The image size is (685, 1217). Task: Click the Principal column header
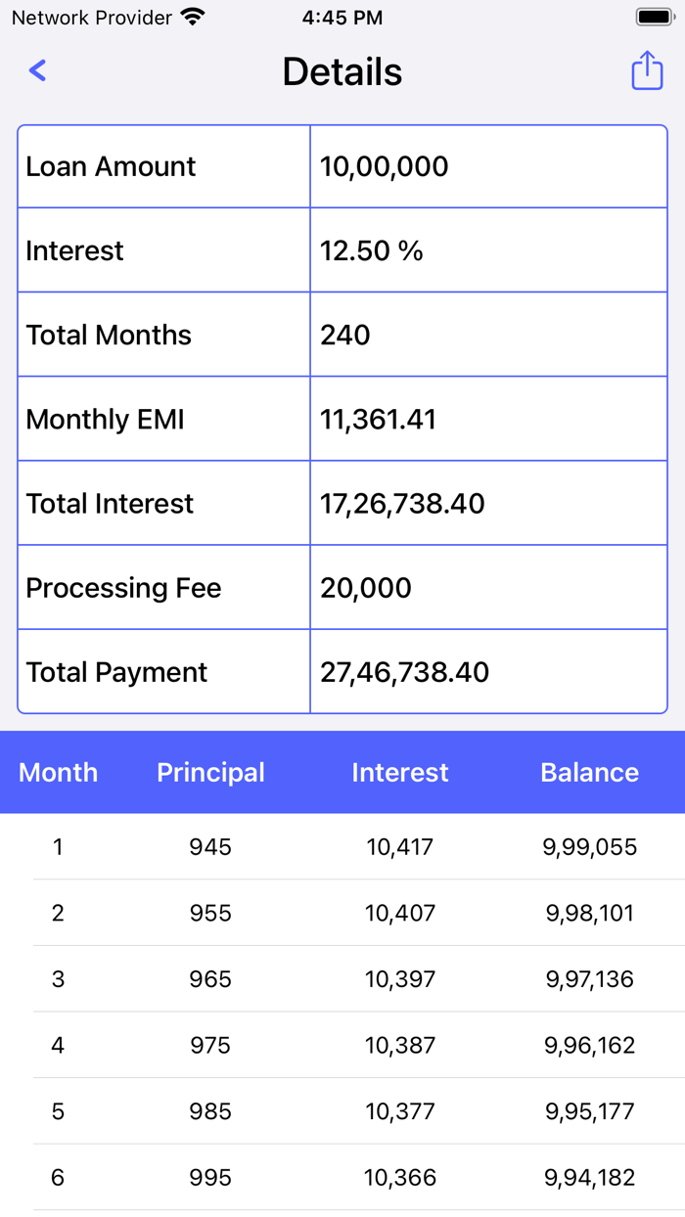pos(210,772)
